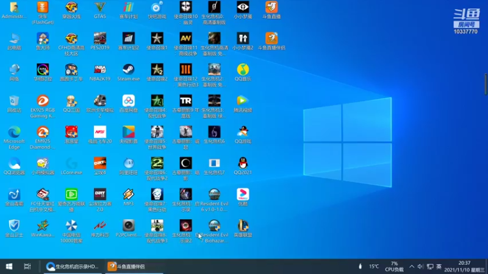The width and height of the screenshot is (488, 274).
Task: Switch to 生化危机启示录HD taskbar window
Action: click(x=72, y=266)
